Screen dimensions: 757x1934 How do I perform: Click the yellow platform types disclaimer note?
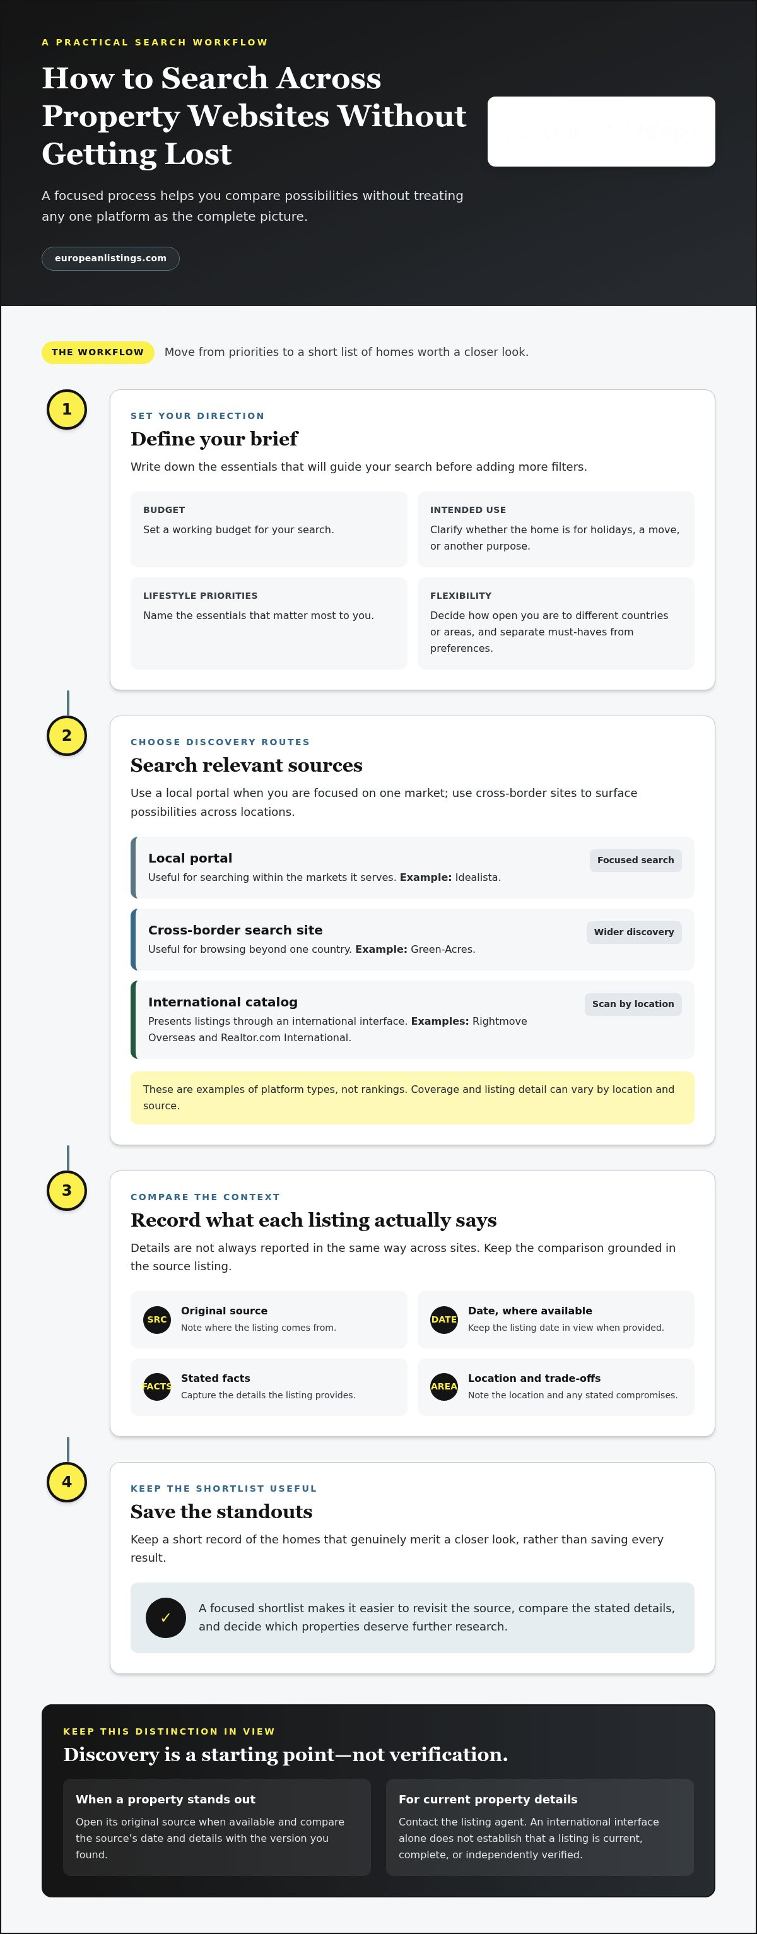(x=413, y=1098)
